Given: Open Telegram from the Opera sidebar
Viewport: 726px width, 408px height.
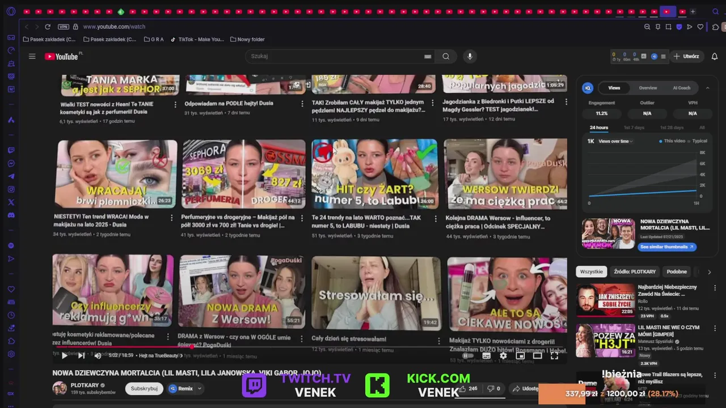Looking at the screenshot, I should coord(11,176).
